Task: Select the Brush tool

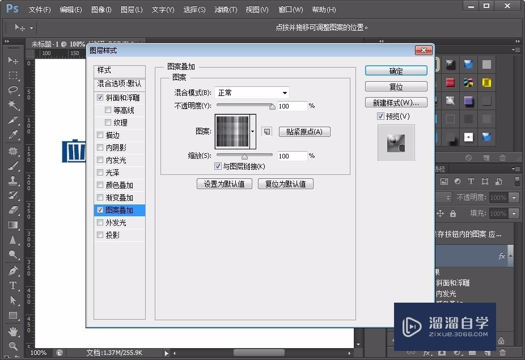Action: 13,166
